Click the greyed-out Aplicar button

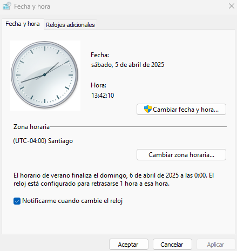pyautogui.click(x=216, y=245)
